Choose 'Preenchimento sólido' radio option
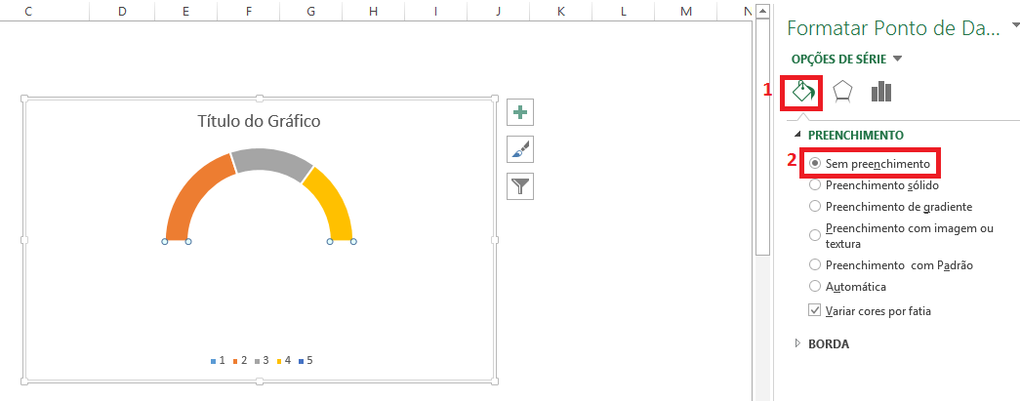The height and width of the screenshot is (401, 1020). pyautogui.click(x=815, y=184)
